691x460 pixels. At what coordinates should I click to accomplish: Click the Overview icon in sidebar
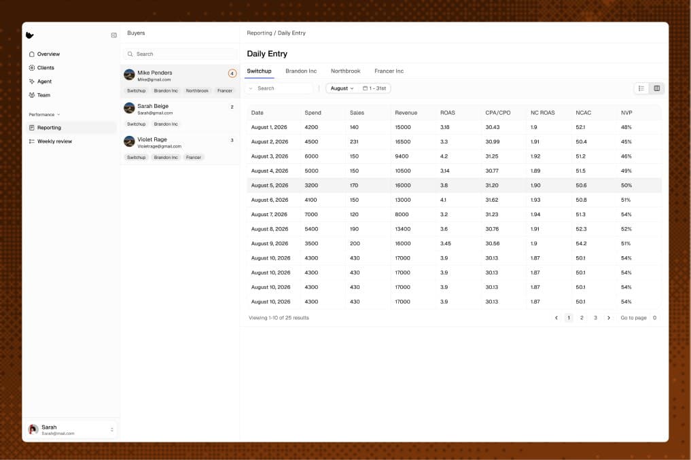coord(32,54)
